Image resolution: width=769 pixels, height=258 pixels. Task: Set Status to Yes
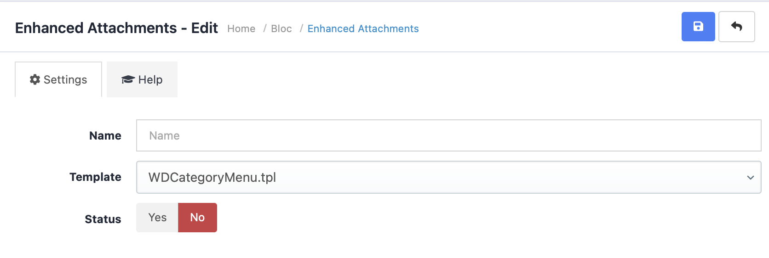click(x=157, y=218)
